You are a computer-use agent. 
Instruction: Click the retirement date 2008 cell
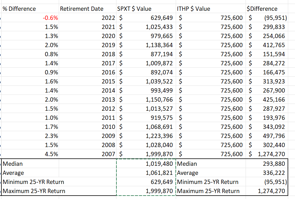87,145
